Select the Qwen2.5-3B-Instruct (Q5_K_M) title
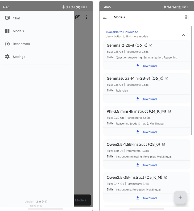 pos(134,177)
